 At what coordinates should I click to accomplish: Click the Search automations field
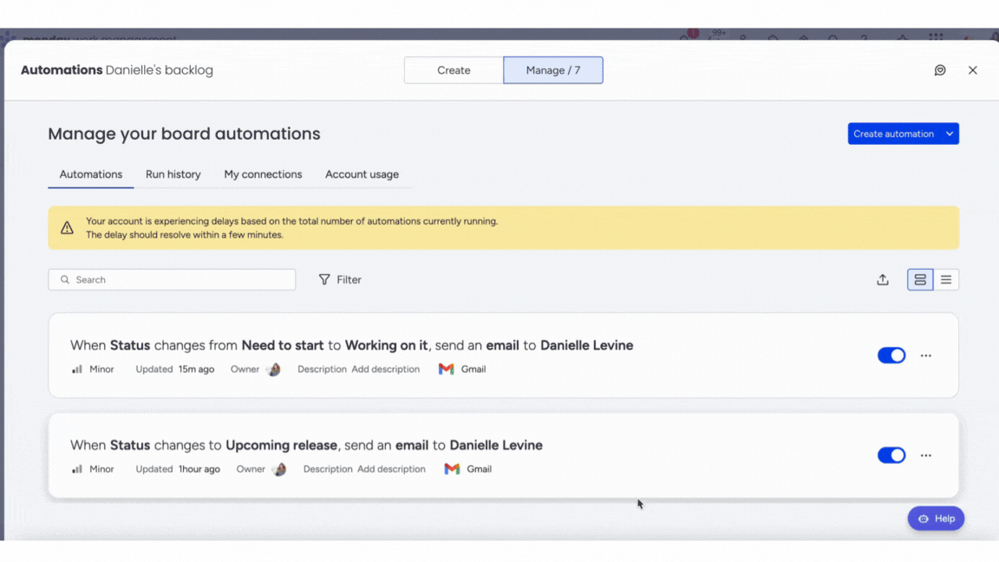[x=172, y=280]
